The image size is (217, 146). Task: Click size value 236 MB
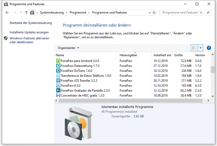point(186,71)
